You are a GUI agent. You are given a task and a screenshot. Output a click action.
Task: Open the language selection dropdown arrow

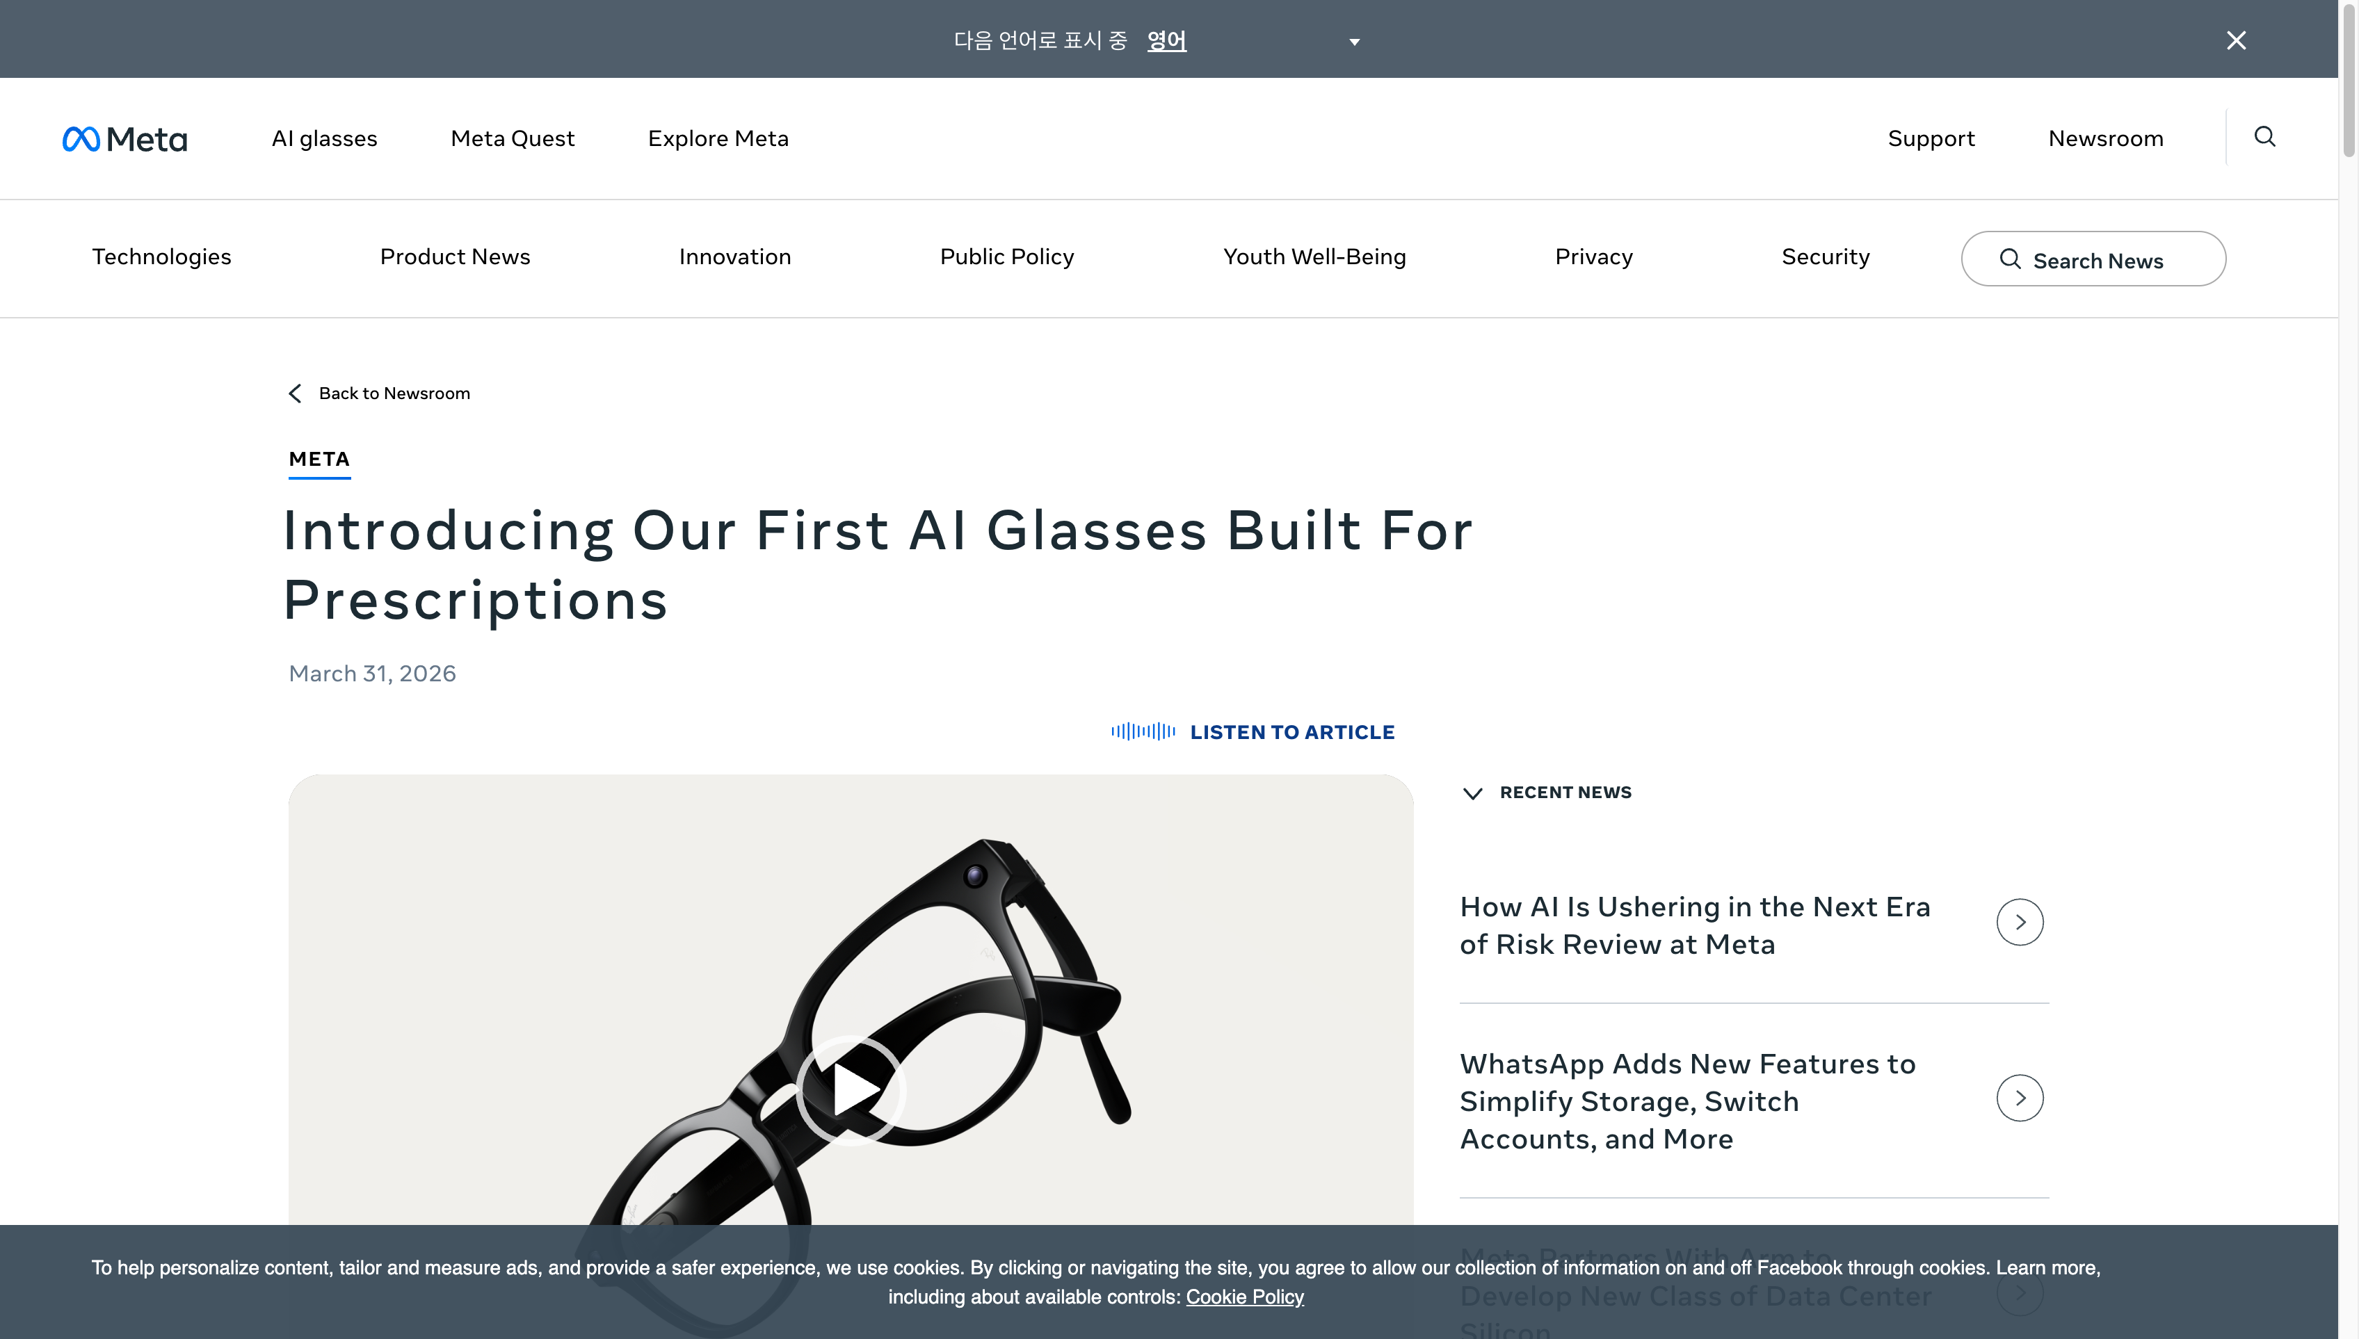(x=1354, y=42)
